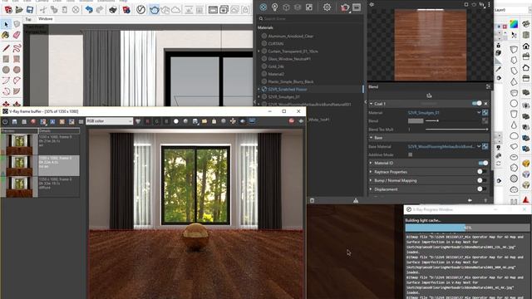This screenshot has height=299, width=532.
Task: Select the SketchUp Select arrow tool
Action: [6, 24]
